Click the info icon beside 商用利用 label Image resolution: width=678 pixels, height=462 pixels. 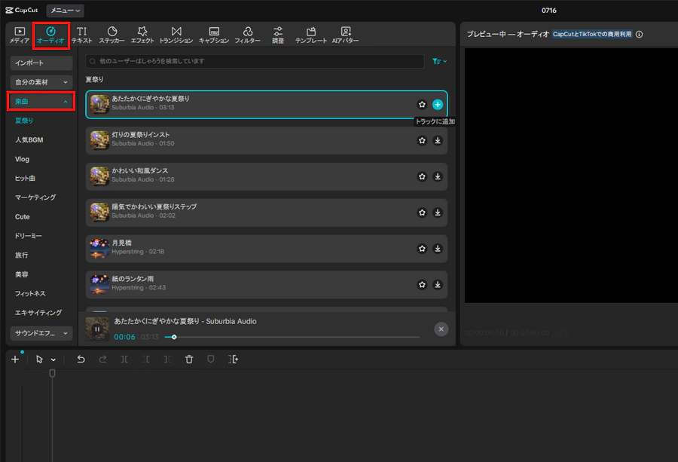click(639, 34)
